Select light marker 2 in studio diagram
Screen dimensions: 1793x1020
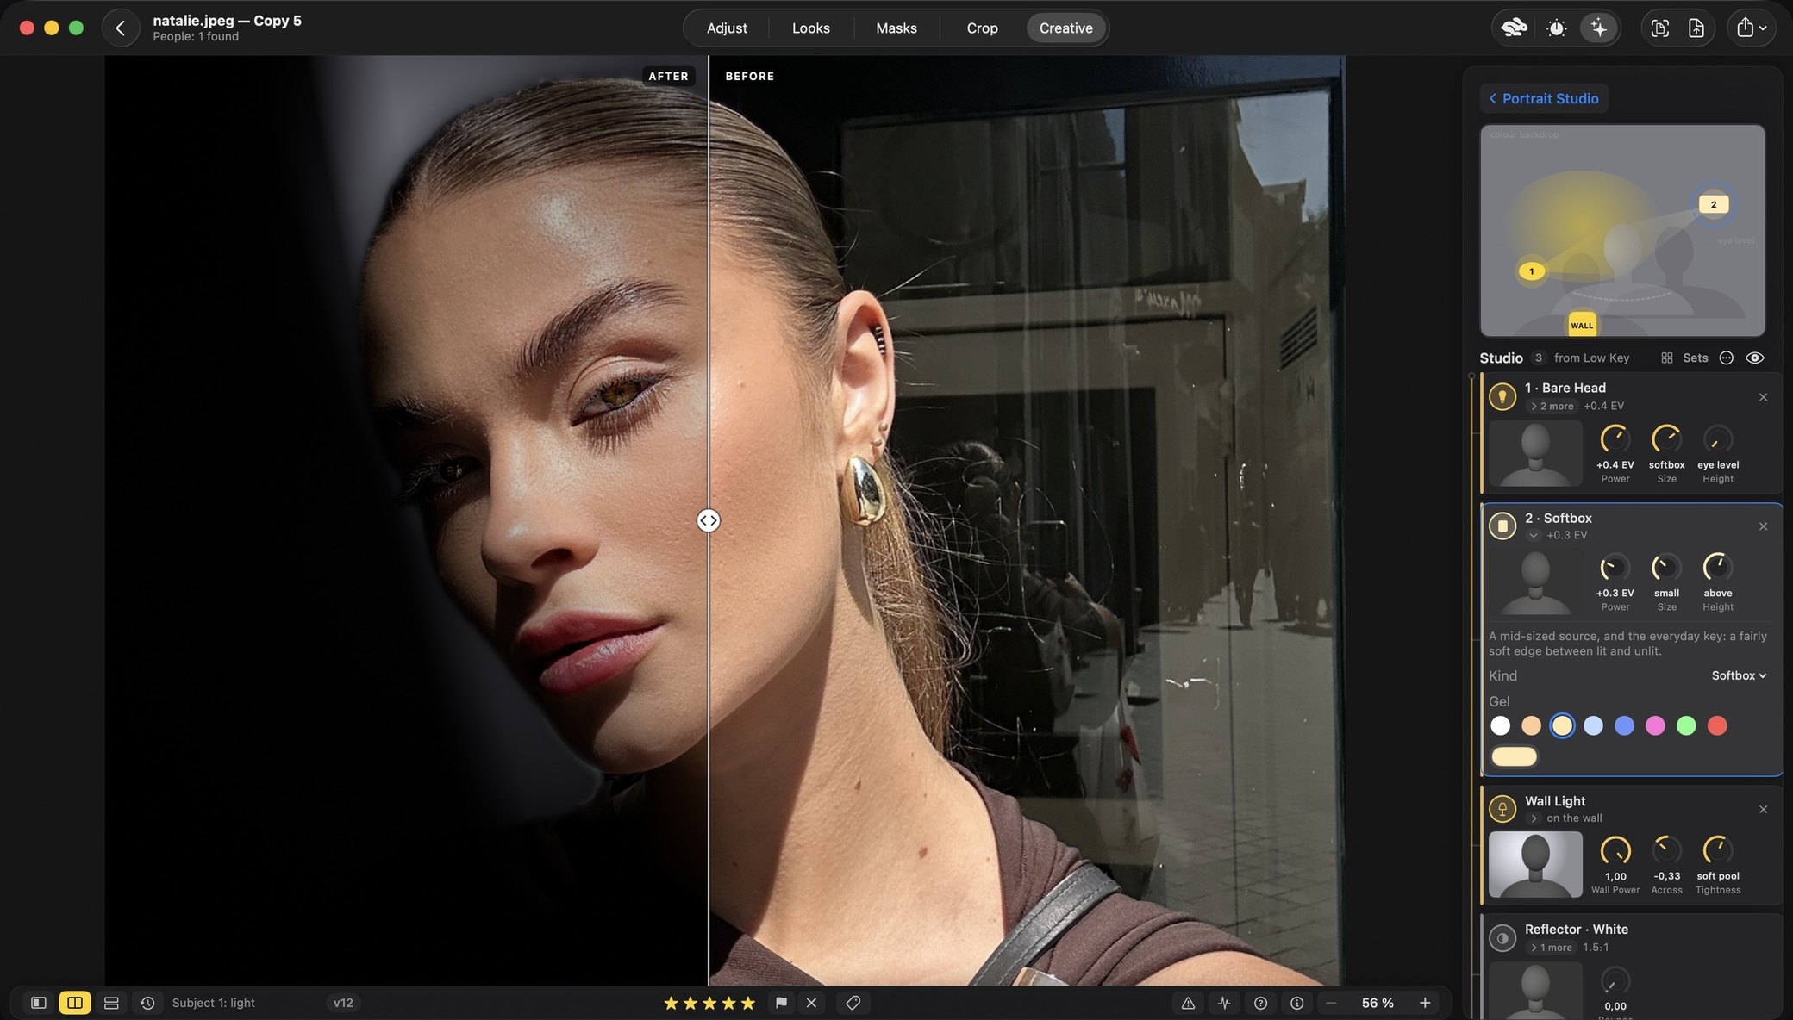point(1713,204)
